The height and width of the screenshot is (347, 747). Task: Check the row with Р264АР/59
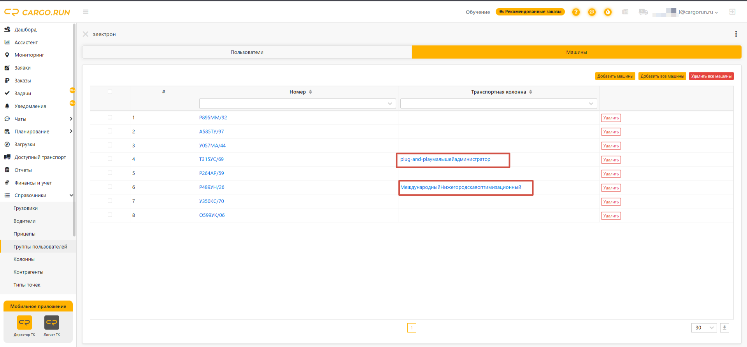pos(110,173)
